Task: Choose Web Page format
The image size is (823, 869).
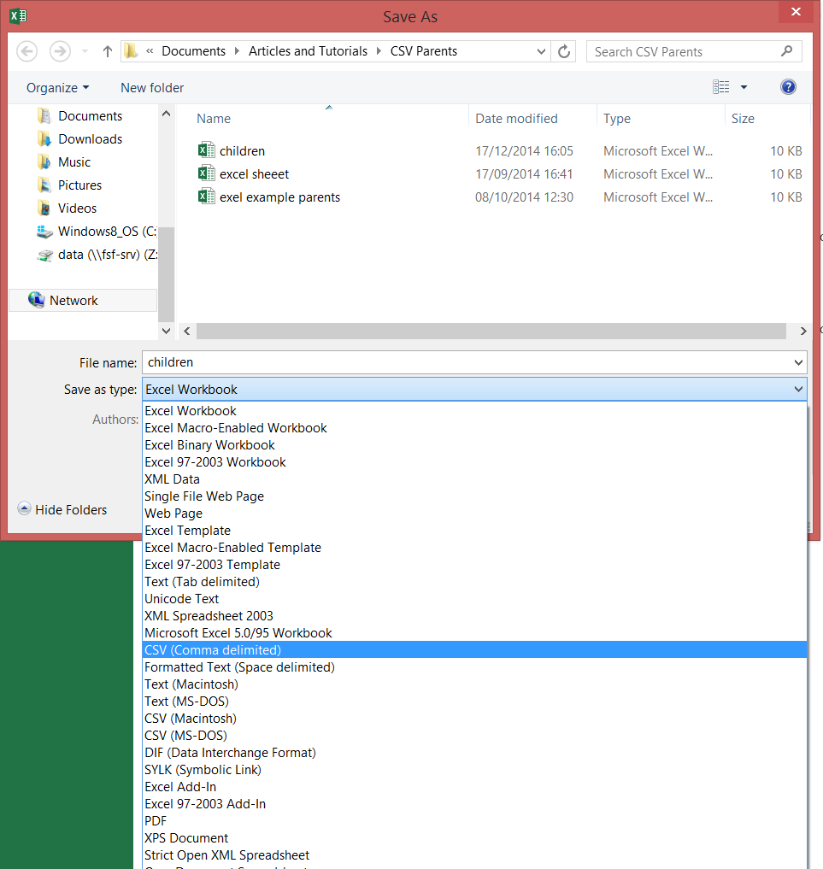Action: (x=474, y=514)
